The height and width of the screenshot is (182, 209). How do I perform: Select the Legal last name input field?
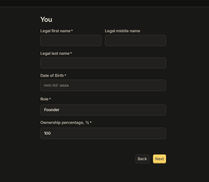point(103,63)
